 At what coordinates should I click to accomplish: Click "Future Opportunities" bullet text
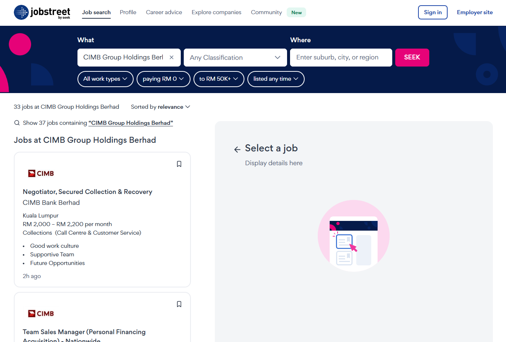coord(58,263)
